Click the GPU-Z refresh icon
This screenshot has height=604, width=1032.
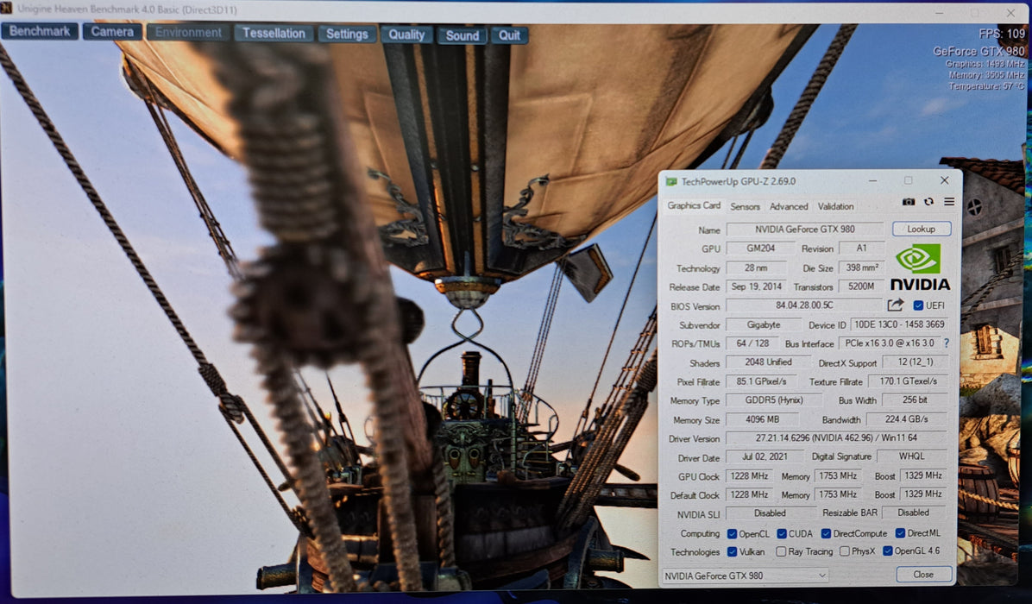coord(928,202)
